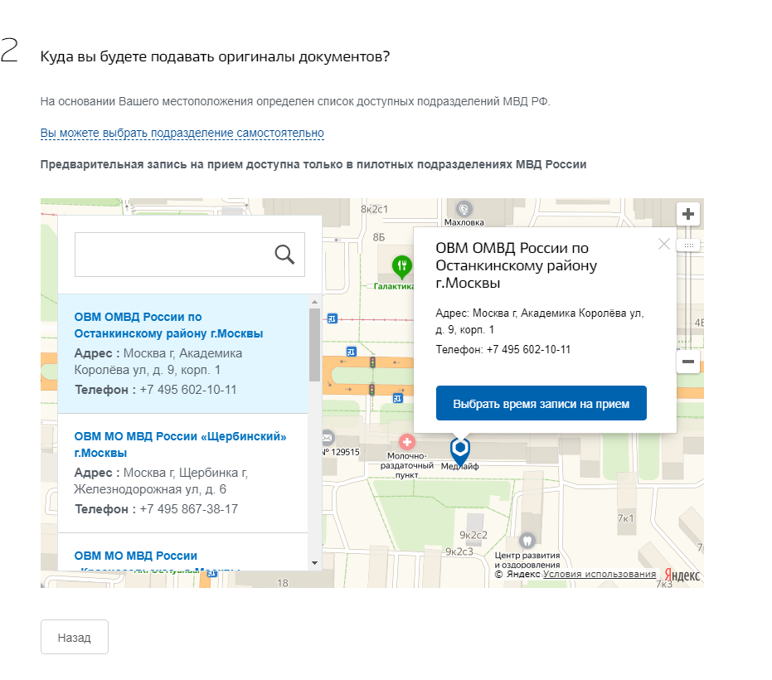This screenshot has height=680, width=772.
Task: Click the department list scrollbar thumb
Action: [314, 344]
